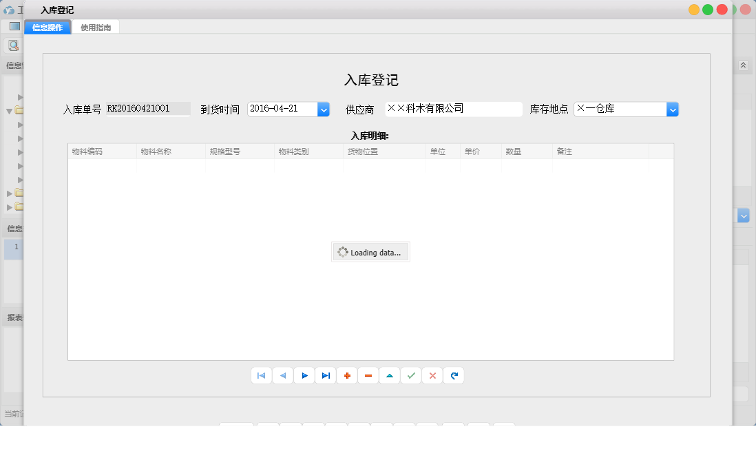The image size is (756, 451).
Task: Cancel the entry with the red X icon
Action: (432, 375)
